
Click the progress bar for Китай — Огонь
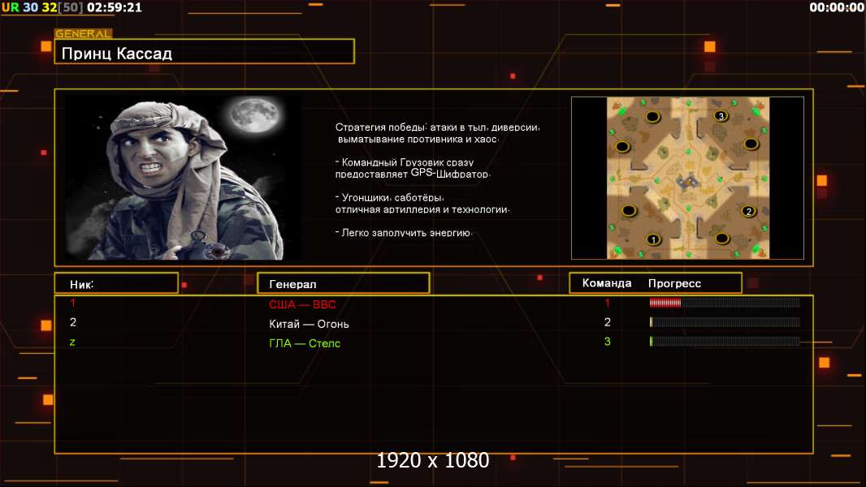pyautogui.click(x=725, y=322)
